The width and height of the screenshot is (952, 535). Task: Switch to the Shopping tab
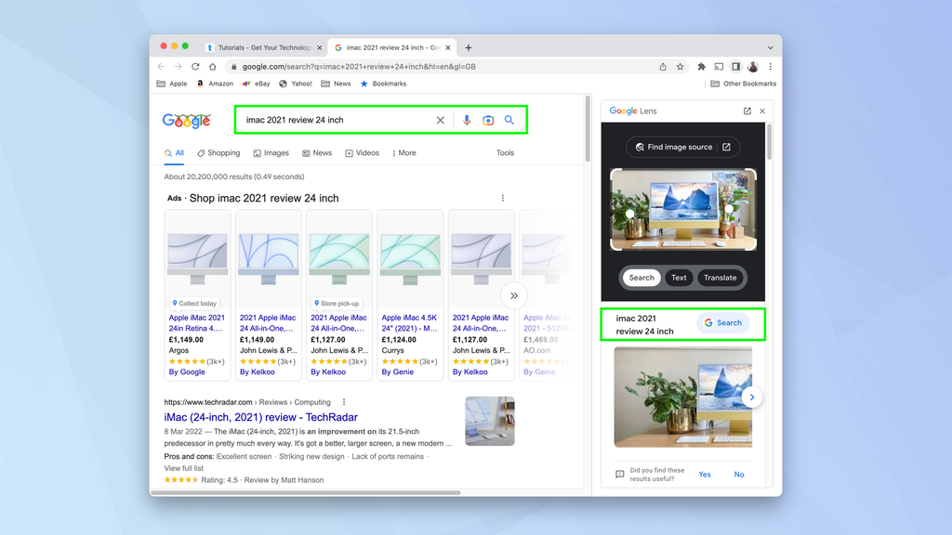[x=218, y=152]
